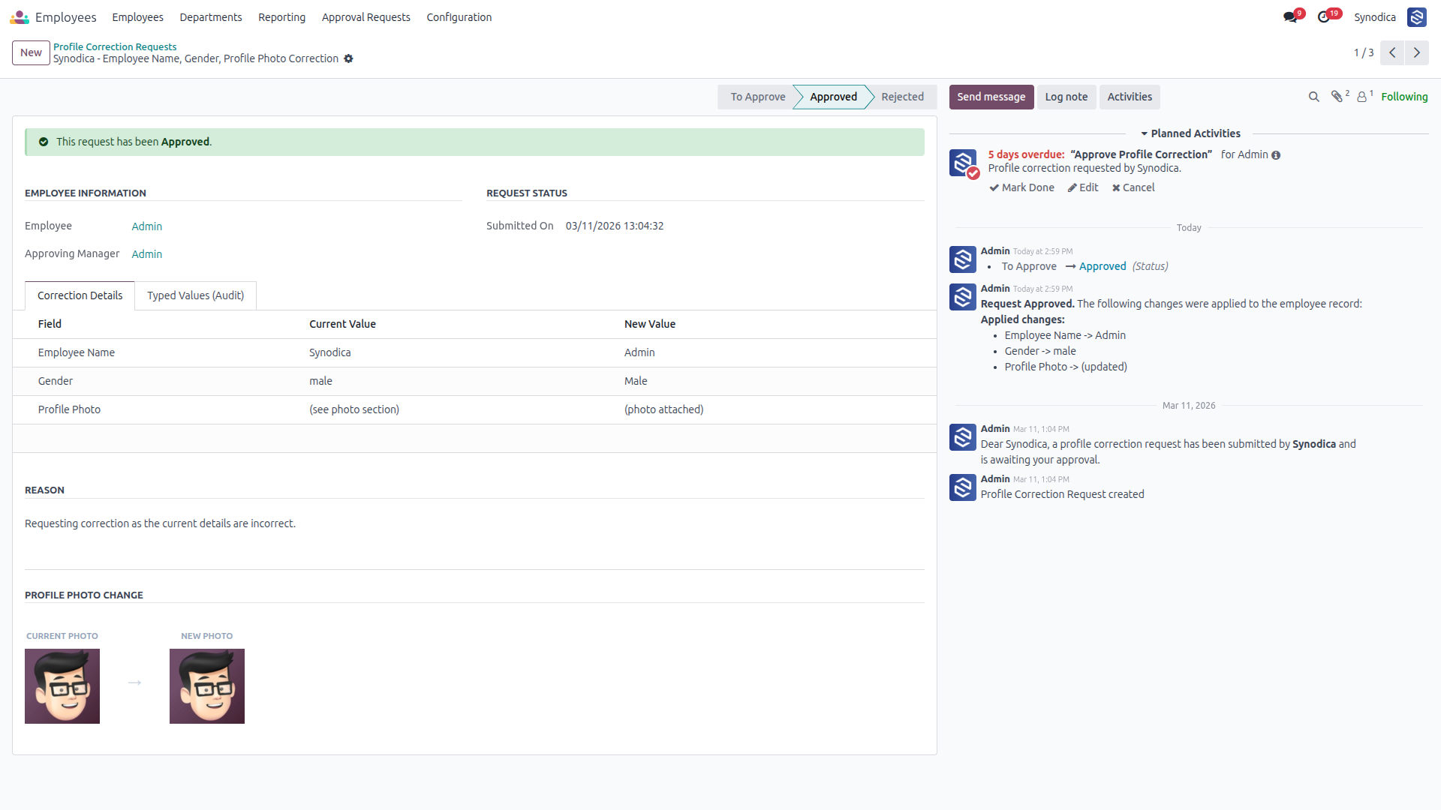Click avatar of 'Dear Synodica' message
The width and height of the screenshot is (1441, 810).
point(963,437)
